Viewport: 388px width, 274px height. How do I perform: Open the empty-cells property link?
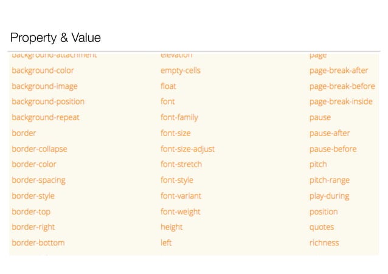(181, 70)
